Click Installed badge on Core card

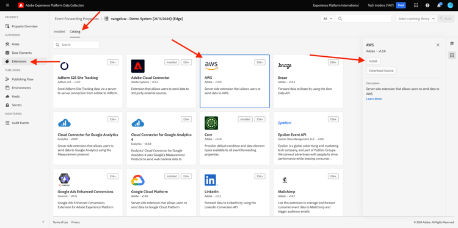click(245, 119)
